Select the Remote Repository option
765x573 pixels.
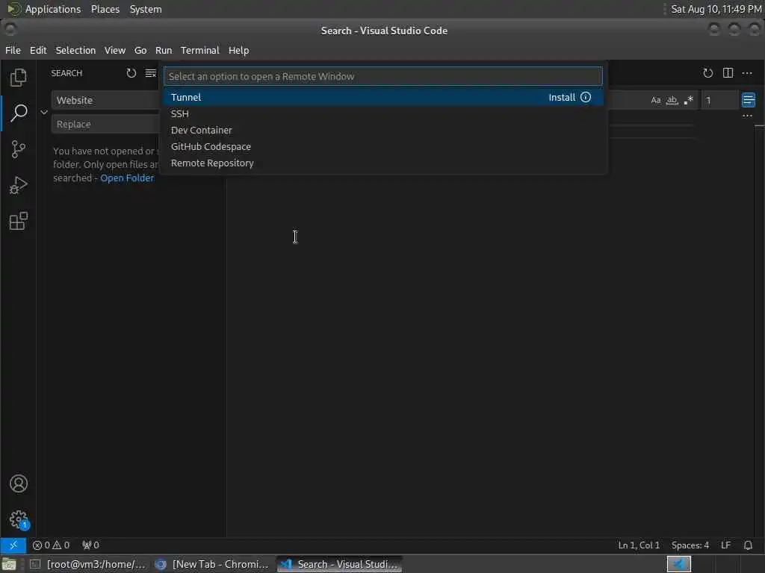coord(383,163)
